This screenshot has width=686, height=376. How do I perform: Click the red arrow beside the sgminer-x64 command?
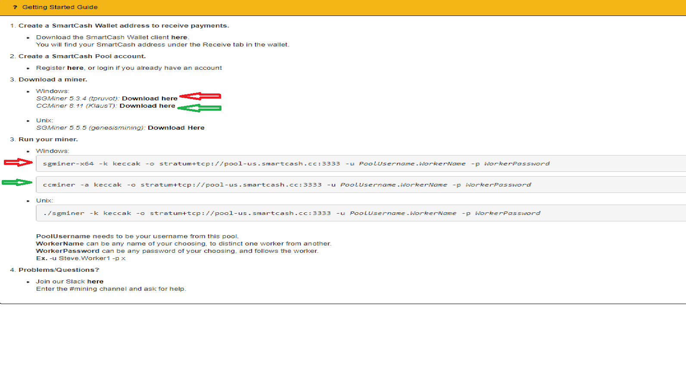(x=18, y=162)
